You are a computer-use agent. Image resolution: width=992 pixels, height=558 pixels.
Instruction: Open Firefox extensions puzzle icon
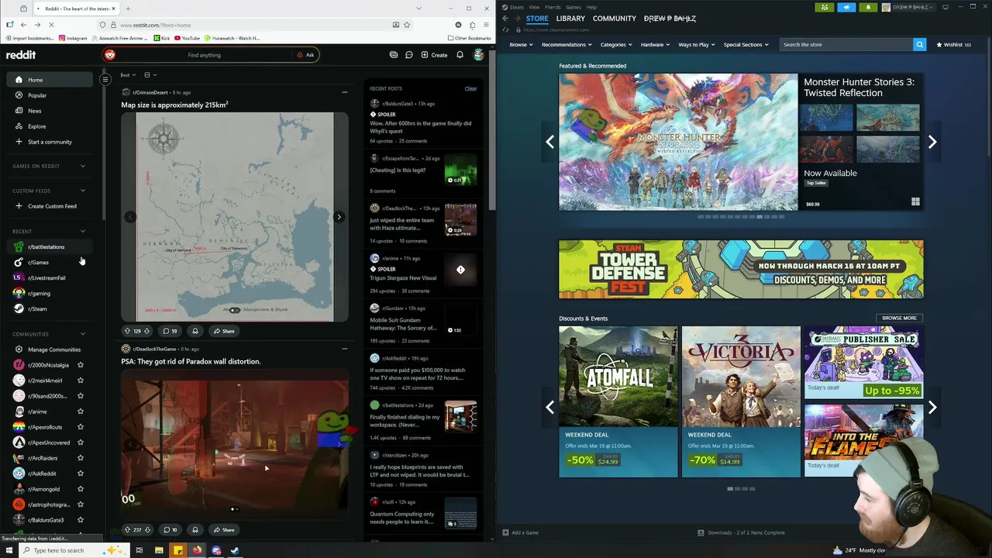(x=472, y=25)
